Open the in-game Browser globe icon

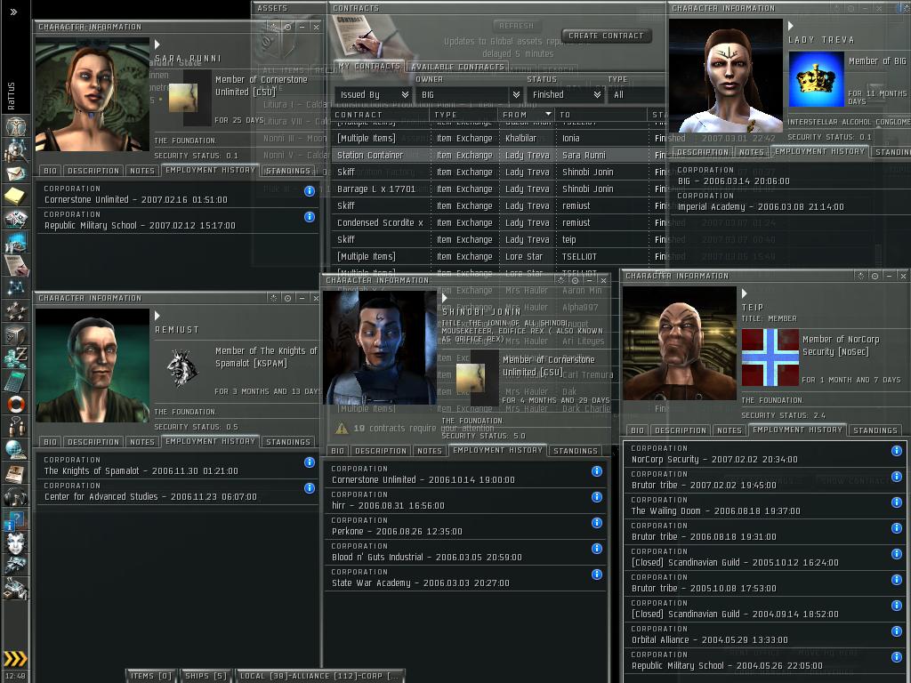[x=16, y=449]
